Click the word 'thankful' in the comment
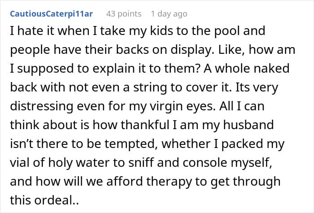 pyautogui.click(x=145, y=125)
